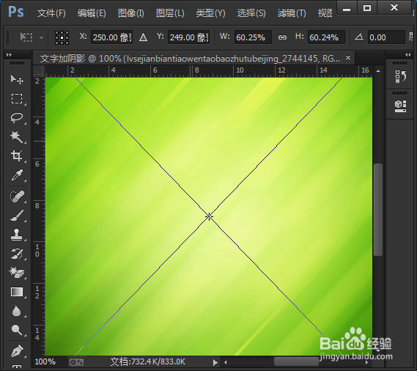
Task: Select the Brush tool
Action: pos(17,216)
